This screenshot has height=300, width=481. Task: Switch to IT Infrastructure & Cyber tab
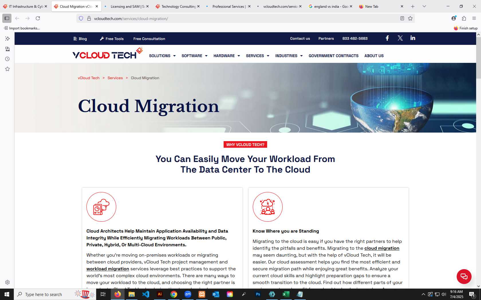coord(25,6)
